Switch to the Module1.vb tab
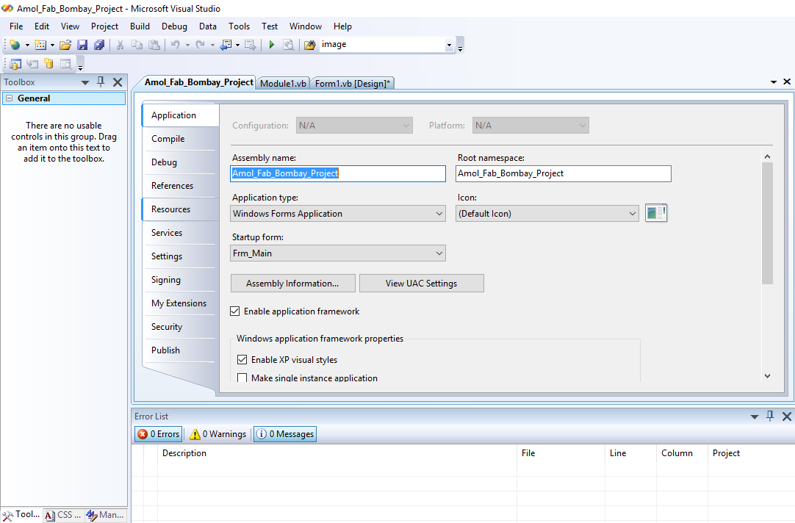 (x=283, y=83)
